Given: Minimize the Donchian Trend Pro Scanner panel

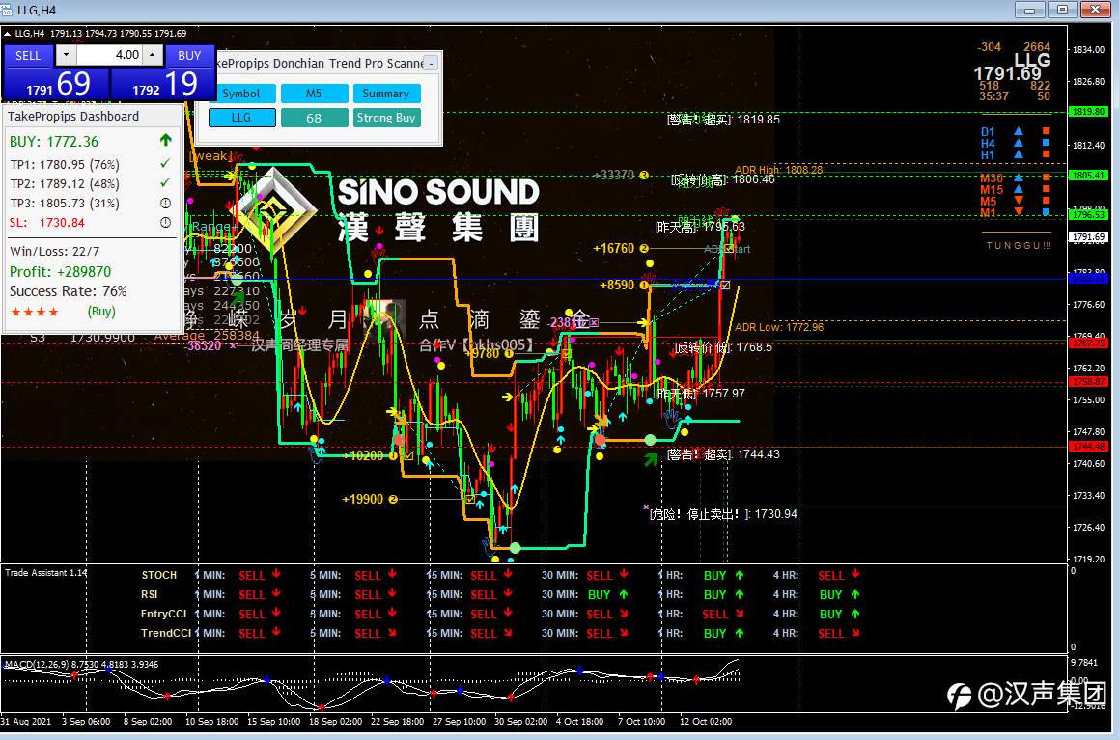Looking at the screenshot, I should tap(431, 64).
